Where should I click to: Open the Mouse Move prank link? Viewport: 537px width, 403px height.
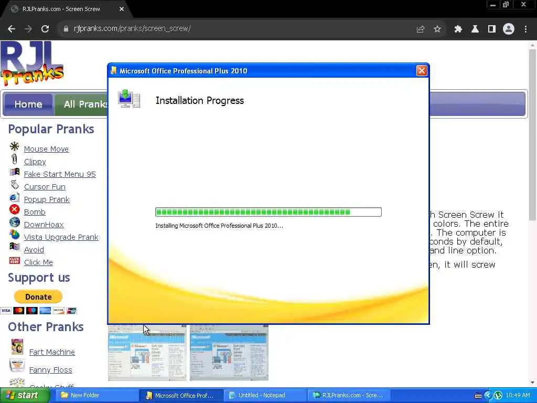46,149
